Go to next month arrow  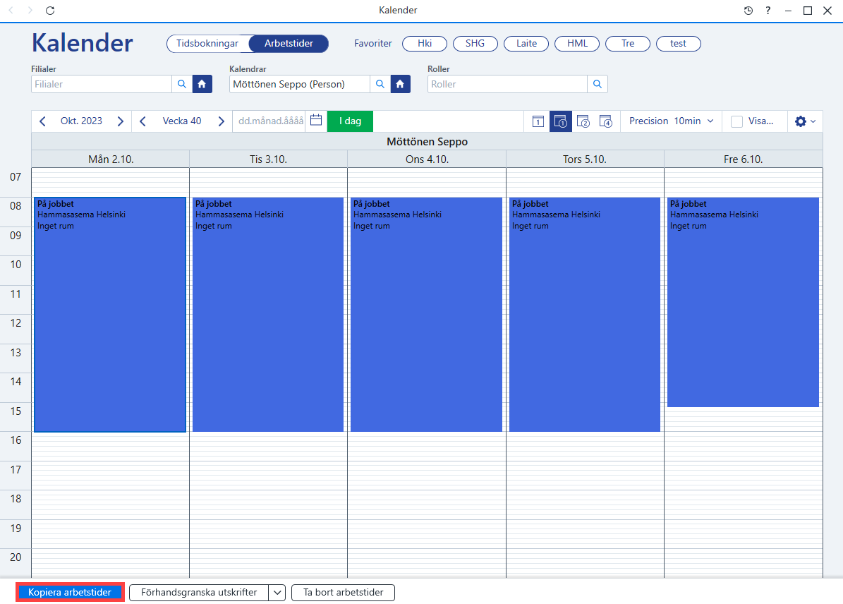121,121
